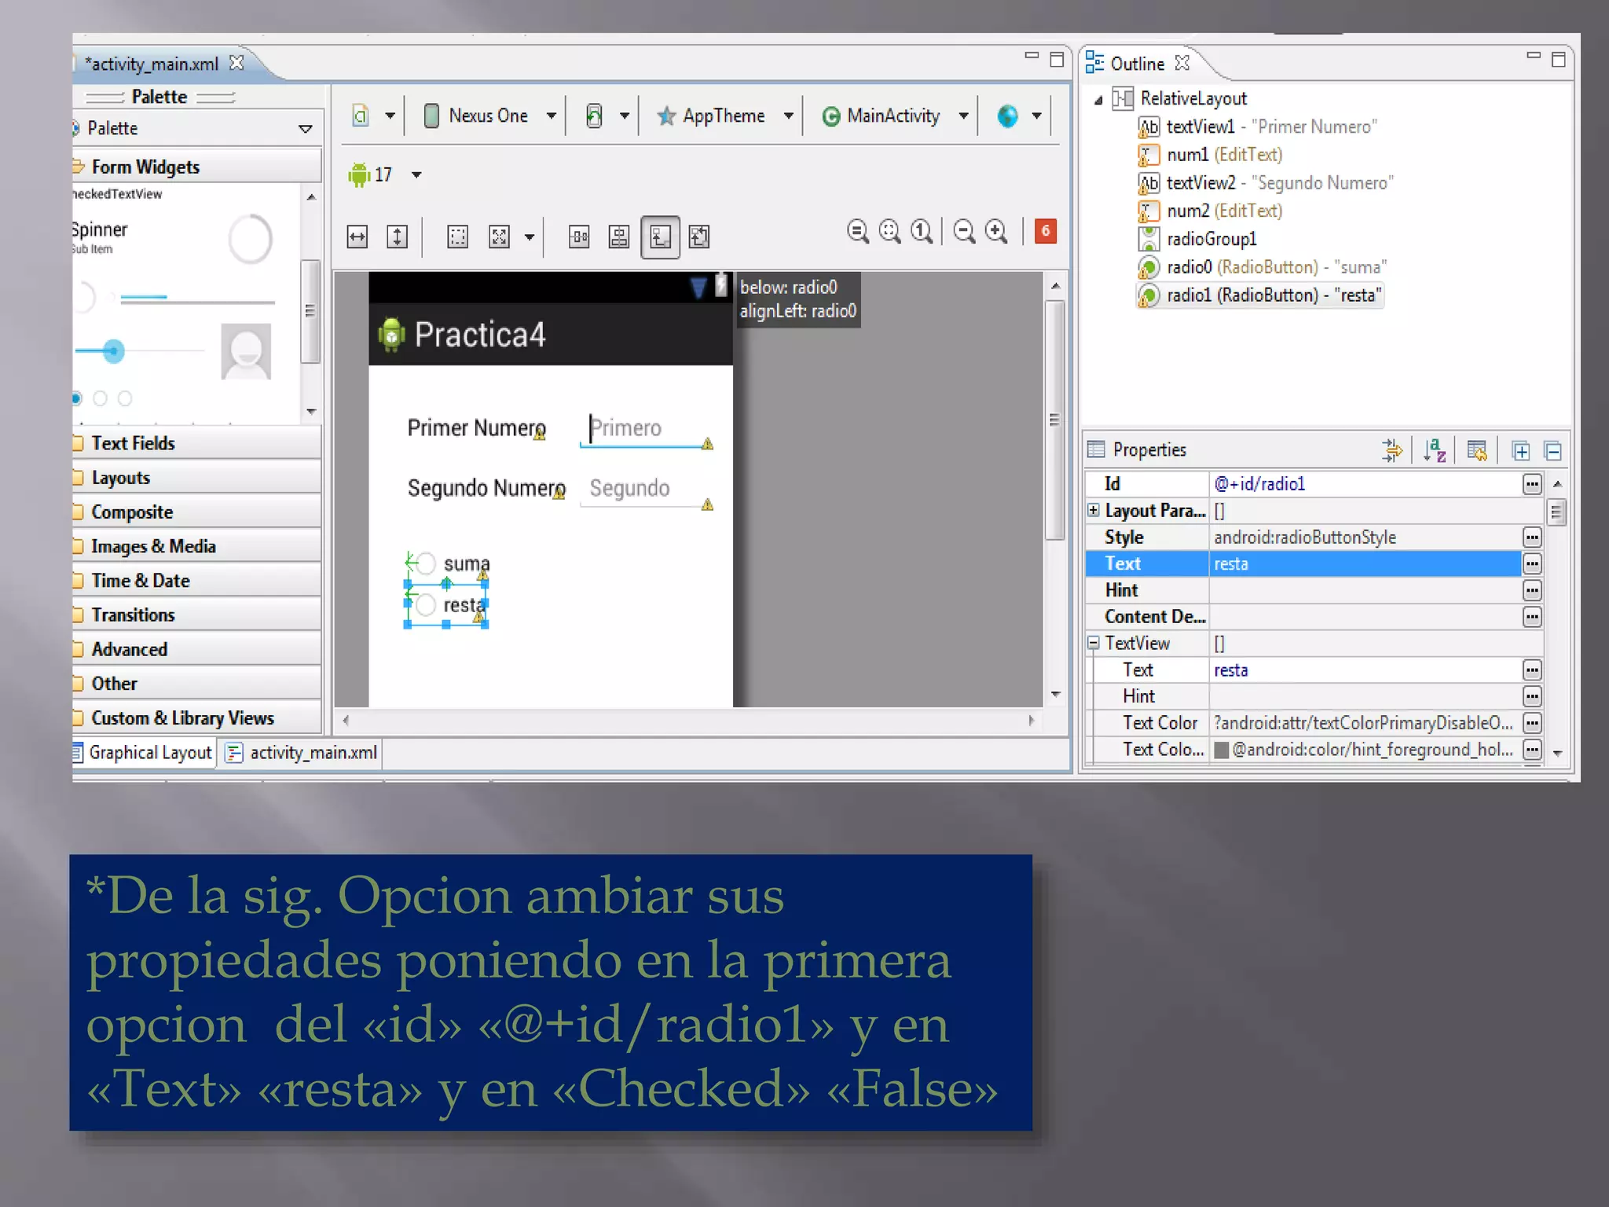Click restore default value properties icon
Screen dimensions: 1609x1207
pyautogui.click(x=1477, y=450)
